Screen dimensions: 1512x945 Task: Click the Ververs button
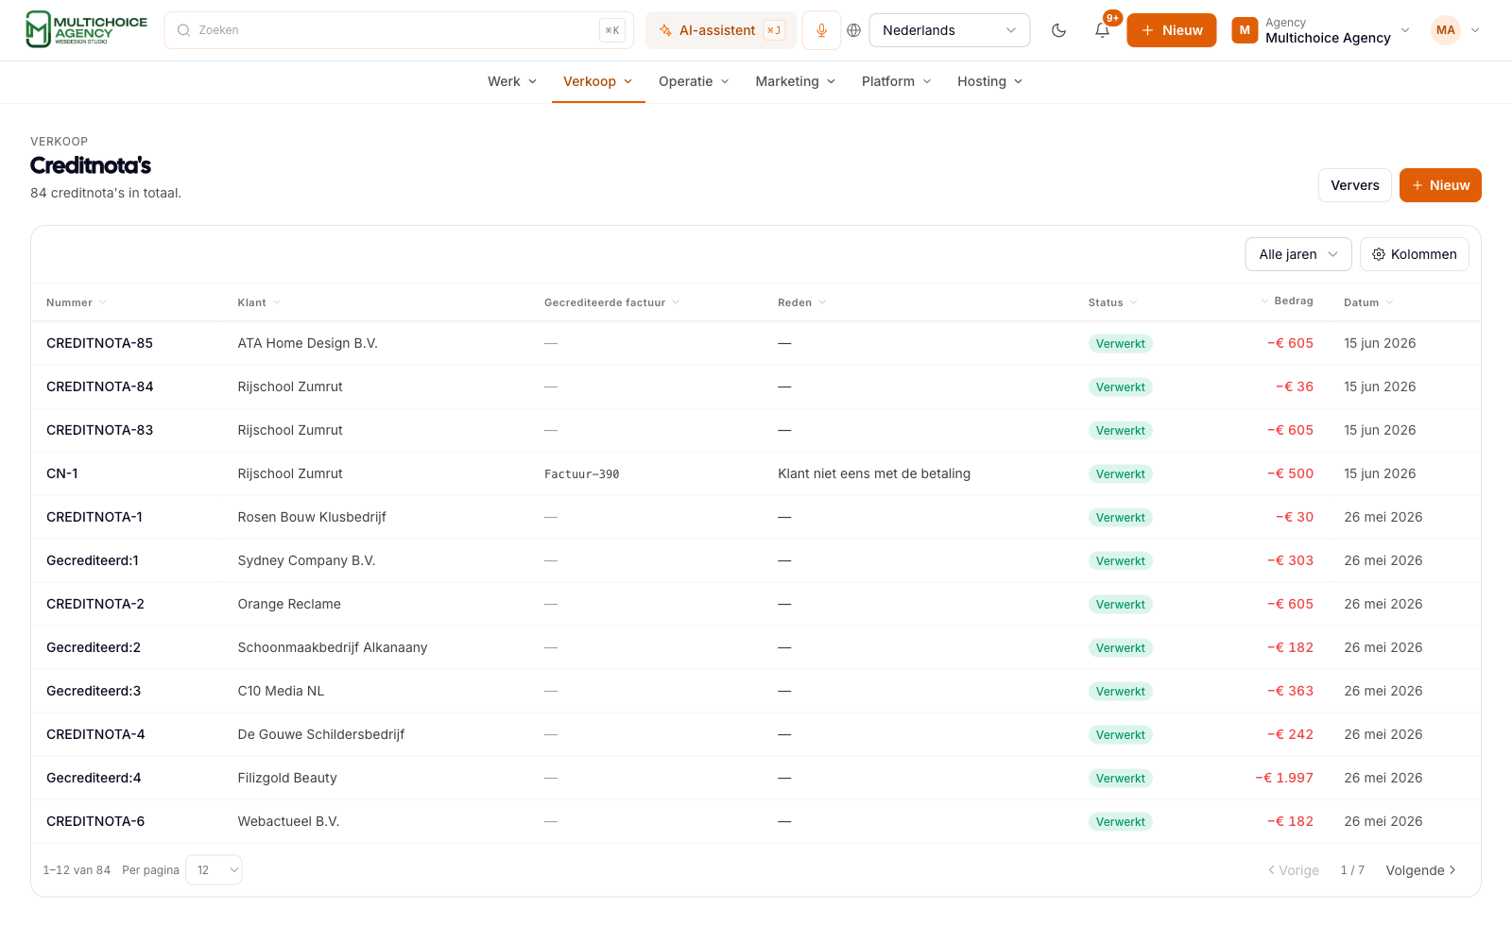pos(1354,185)
